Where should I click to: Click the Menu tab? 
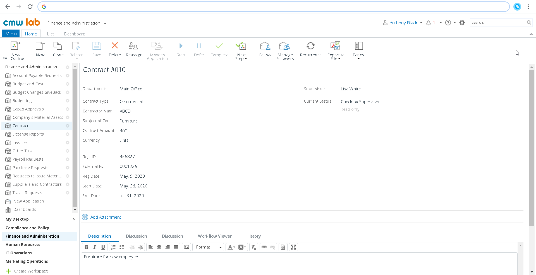click(11, 33)
